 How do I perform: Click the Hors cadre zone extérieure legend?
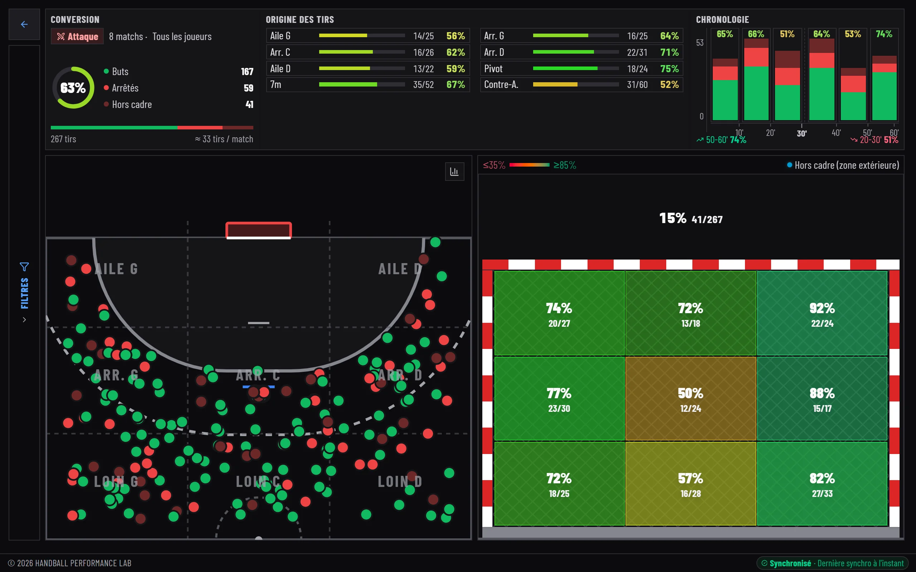tap(843, 165)
